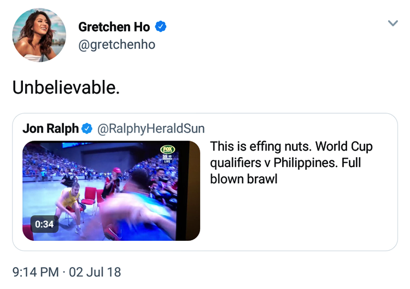The height and width of the screenshot is (289, 410).
Task: Click the "02 Jul 18" tweet date
Action: [x=95, y=272]
